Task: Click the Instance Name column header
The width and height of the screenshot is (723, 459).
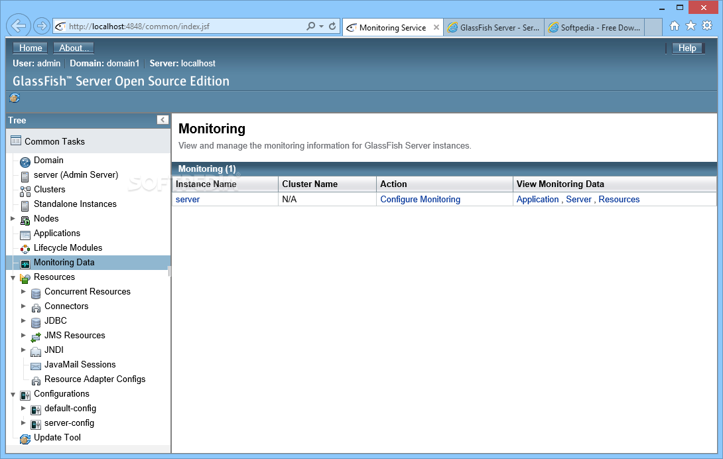Action: tap(225, 184)
